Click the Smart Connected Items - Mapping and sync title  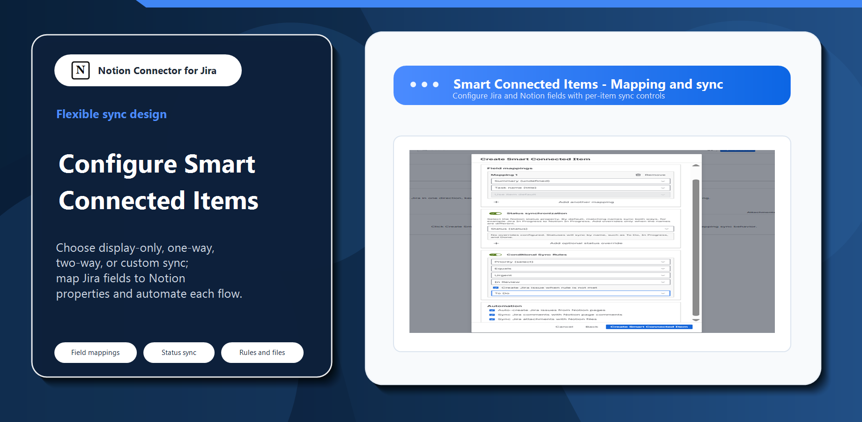pos(588,84)
